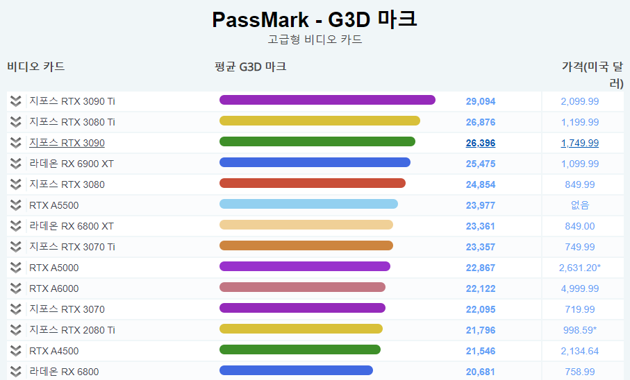Click the underlined score 26,396
Image resolution: width=630 pixels, height=380 pixels.
click(x=481, y=144)
